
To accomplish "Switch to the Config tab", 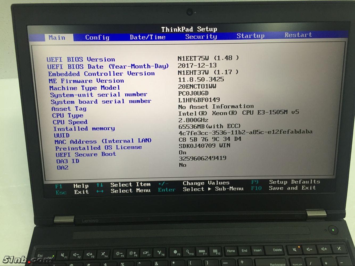I will pos(97,37).
